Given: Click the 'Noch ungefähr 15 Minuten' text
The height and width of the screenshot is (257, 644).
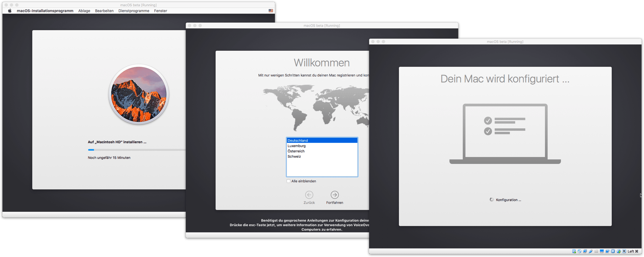Looking at the screenshot, I should point(109,158).
